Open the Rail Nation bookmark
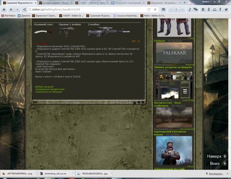Image resolution: width=231 pixels, height=179 pixels. [8, 16]
